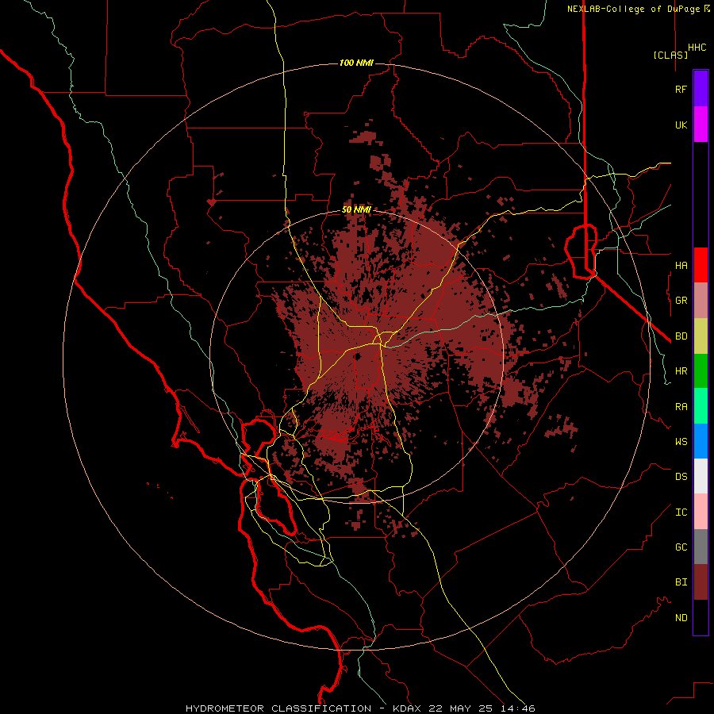Click the ND legend label

[x=681, y=617]
